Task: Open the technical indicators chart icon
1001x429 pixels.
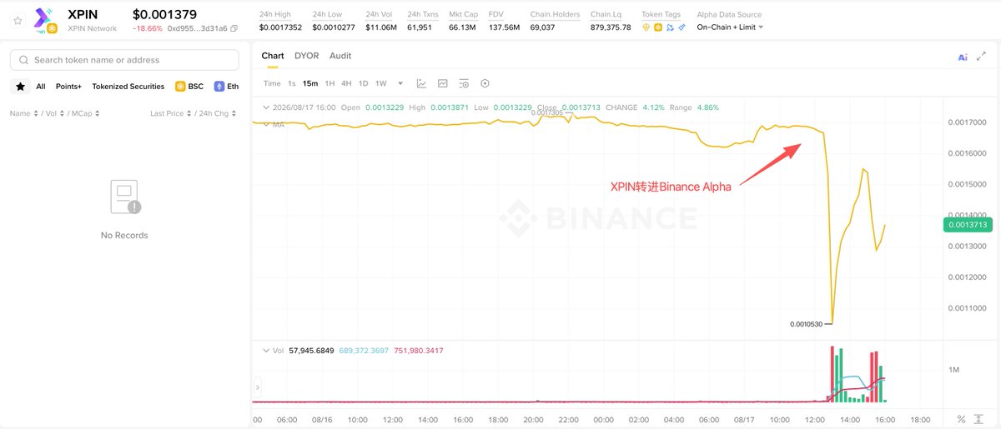Action: [421, 83]
